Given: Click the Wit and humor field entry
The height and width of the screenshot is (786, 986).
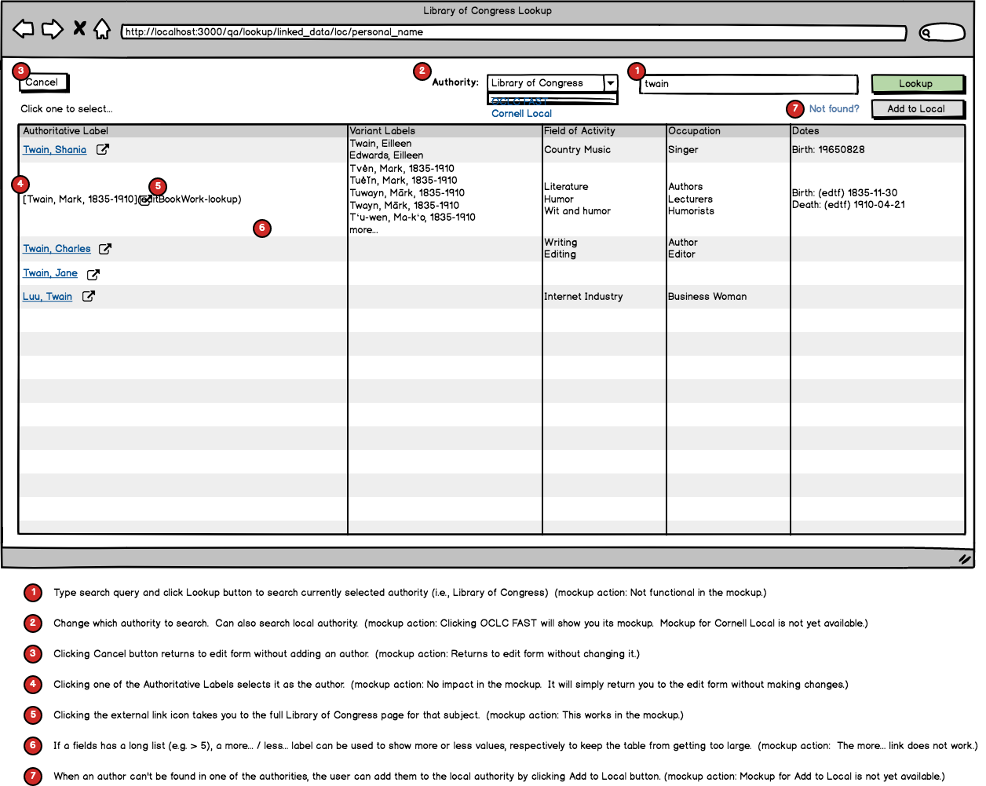Looking at the screenshot, I should (x=577, y=211).
